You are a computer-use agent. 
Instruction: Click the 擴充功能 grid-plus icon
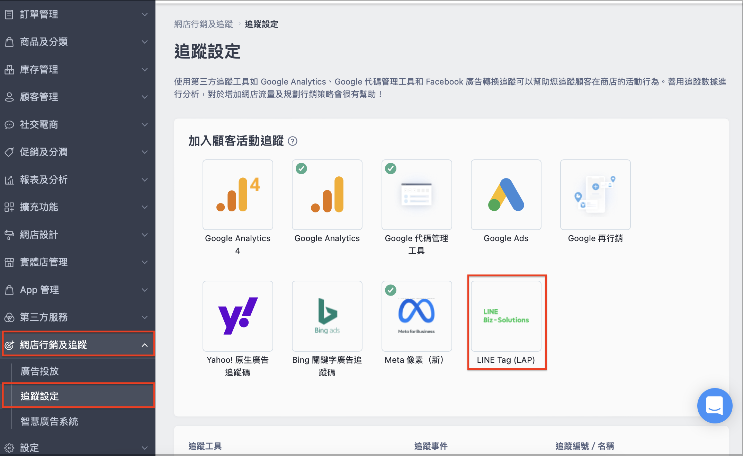point(9,207)
